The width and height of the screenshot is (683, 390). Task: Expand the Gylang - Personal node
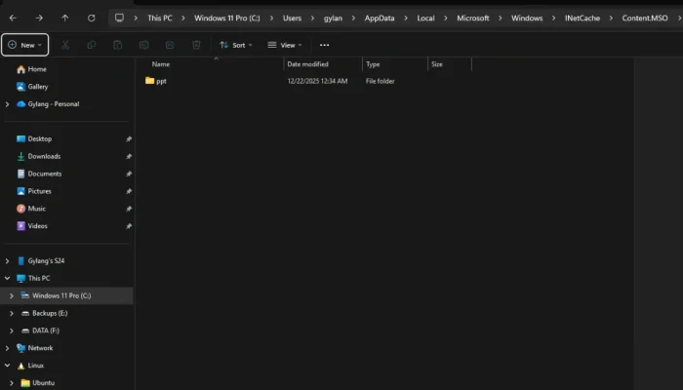pyautogui.click(x=8, y=104)
